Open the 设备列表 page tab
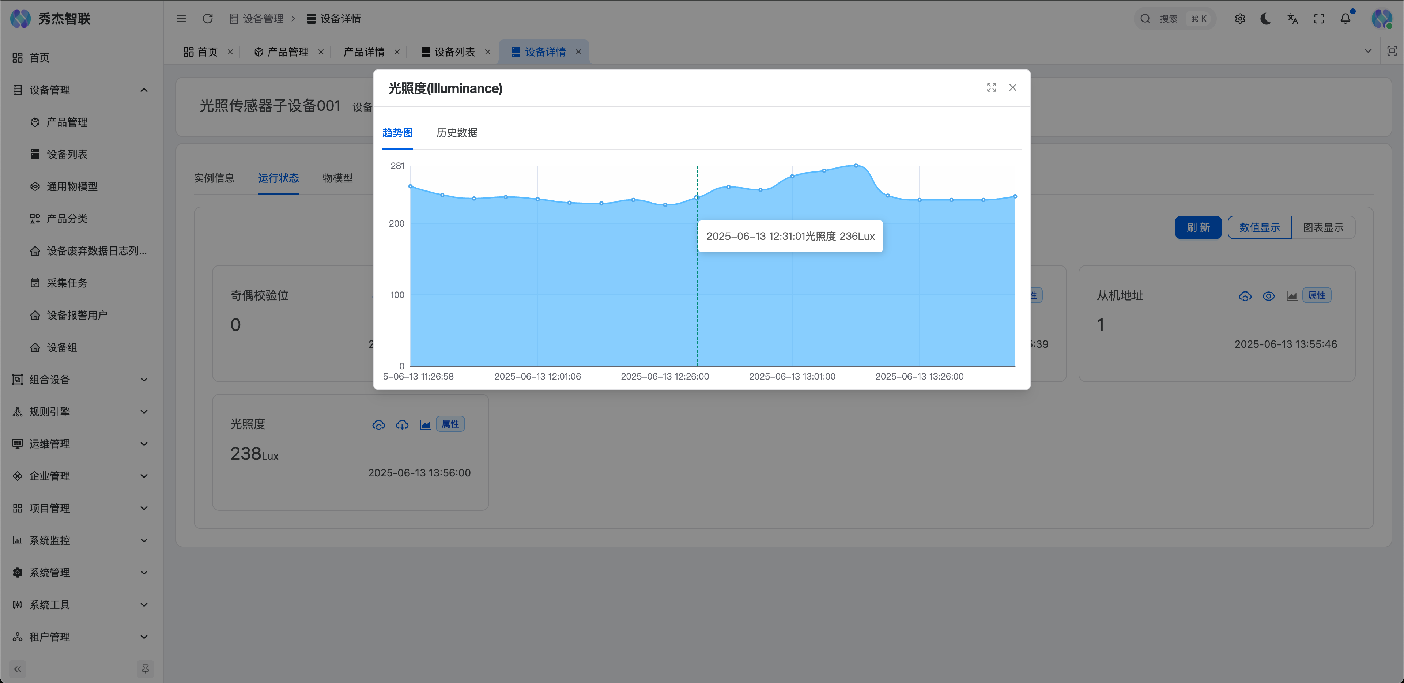 pyautogui.click(x=454, y=52)
